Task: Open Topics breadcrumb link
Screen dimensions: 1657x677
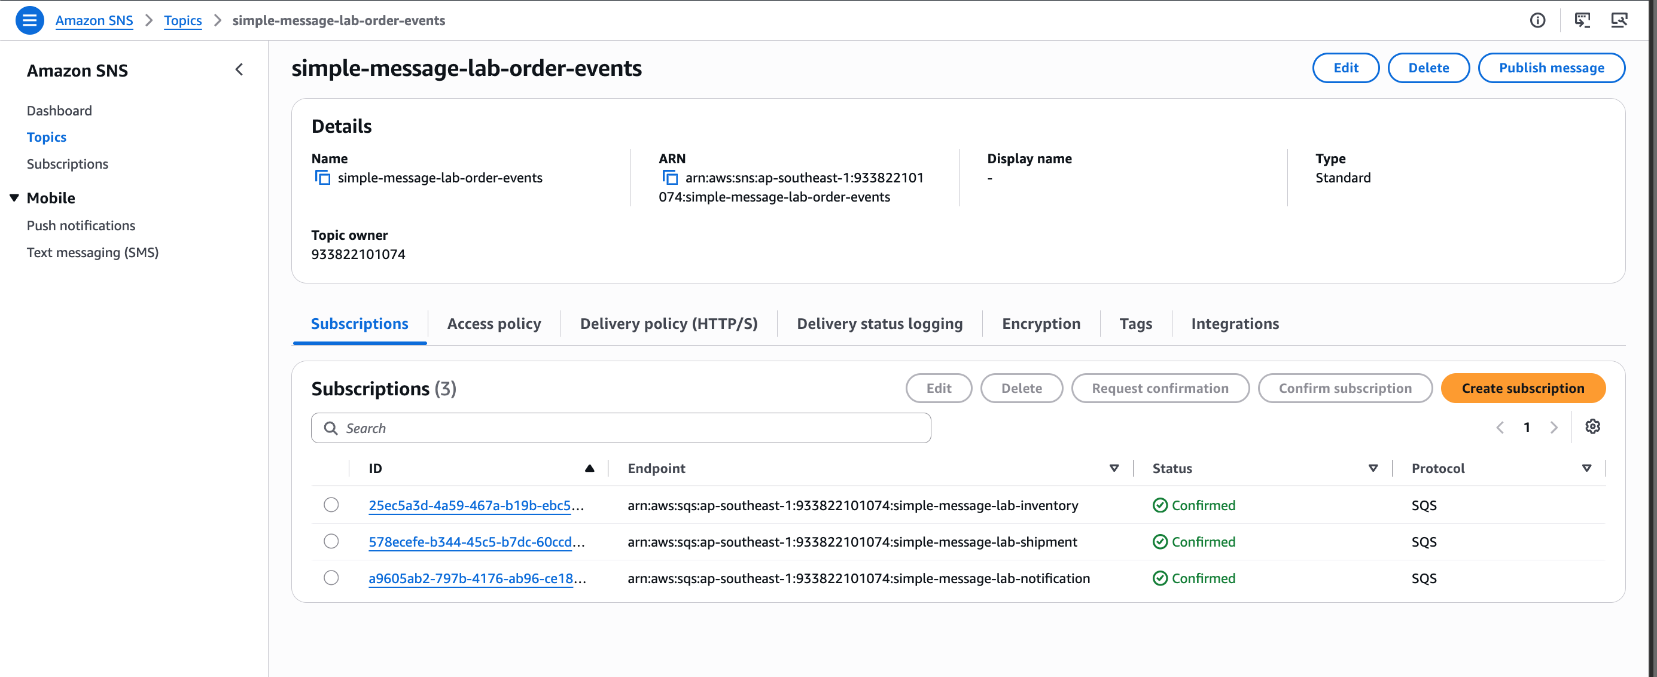Action: click(x=182, y=20)
